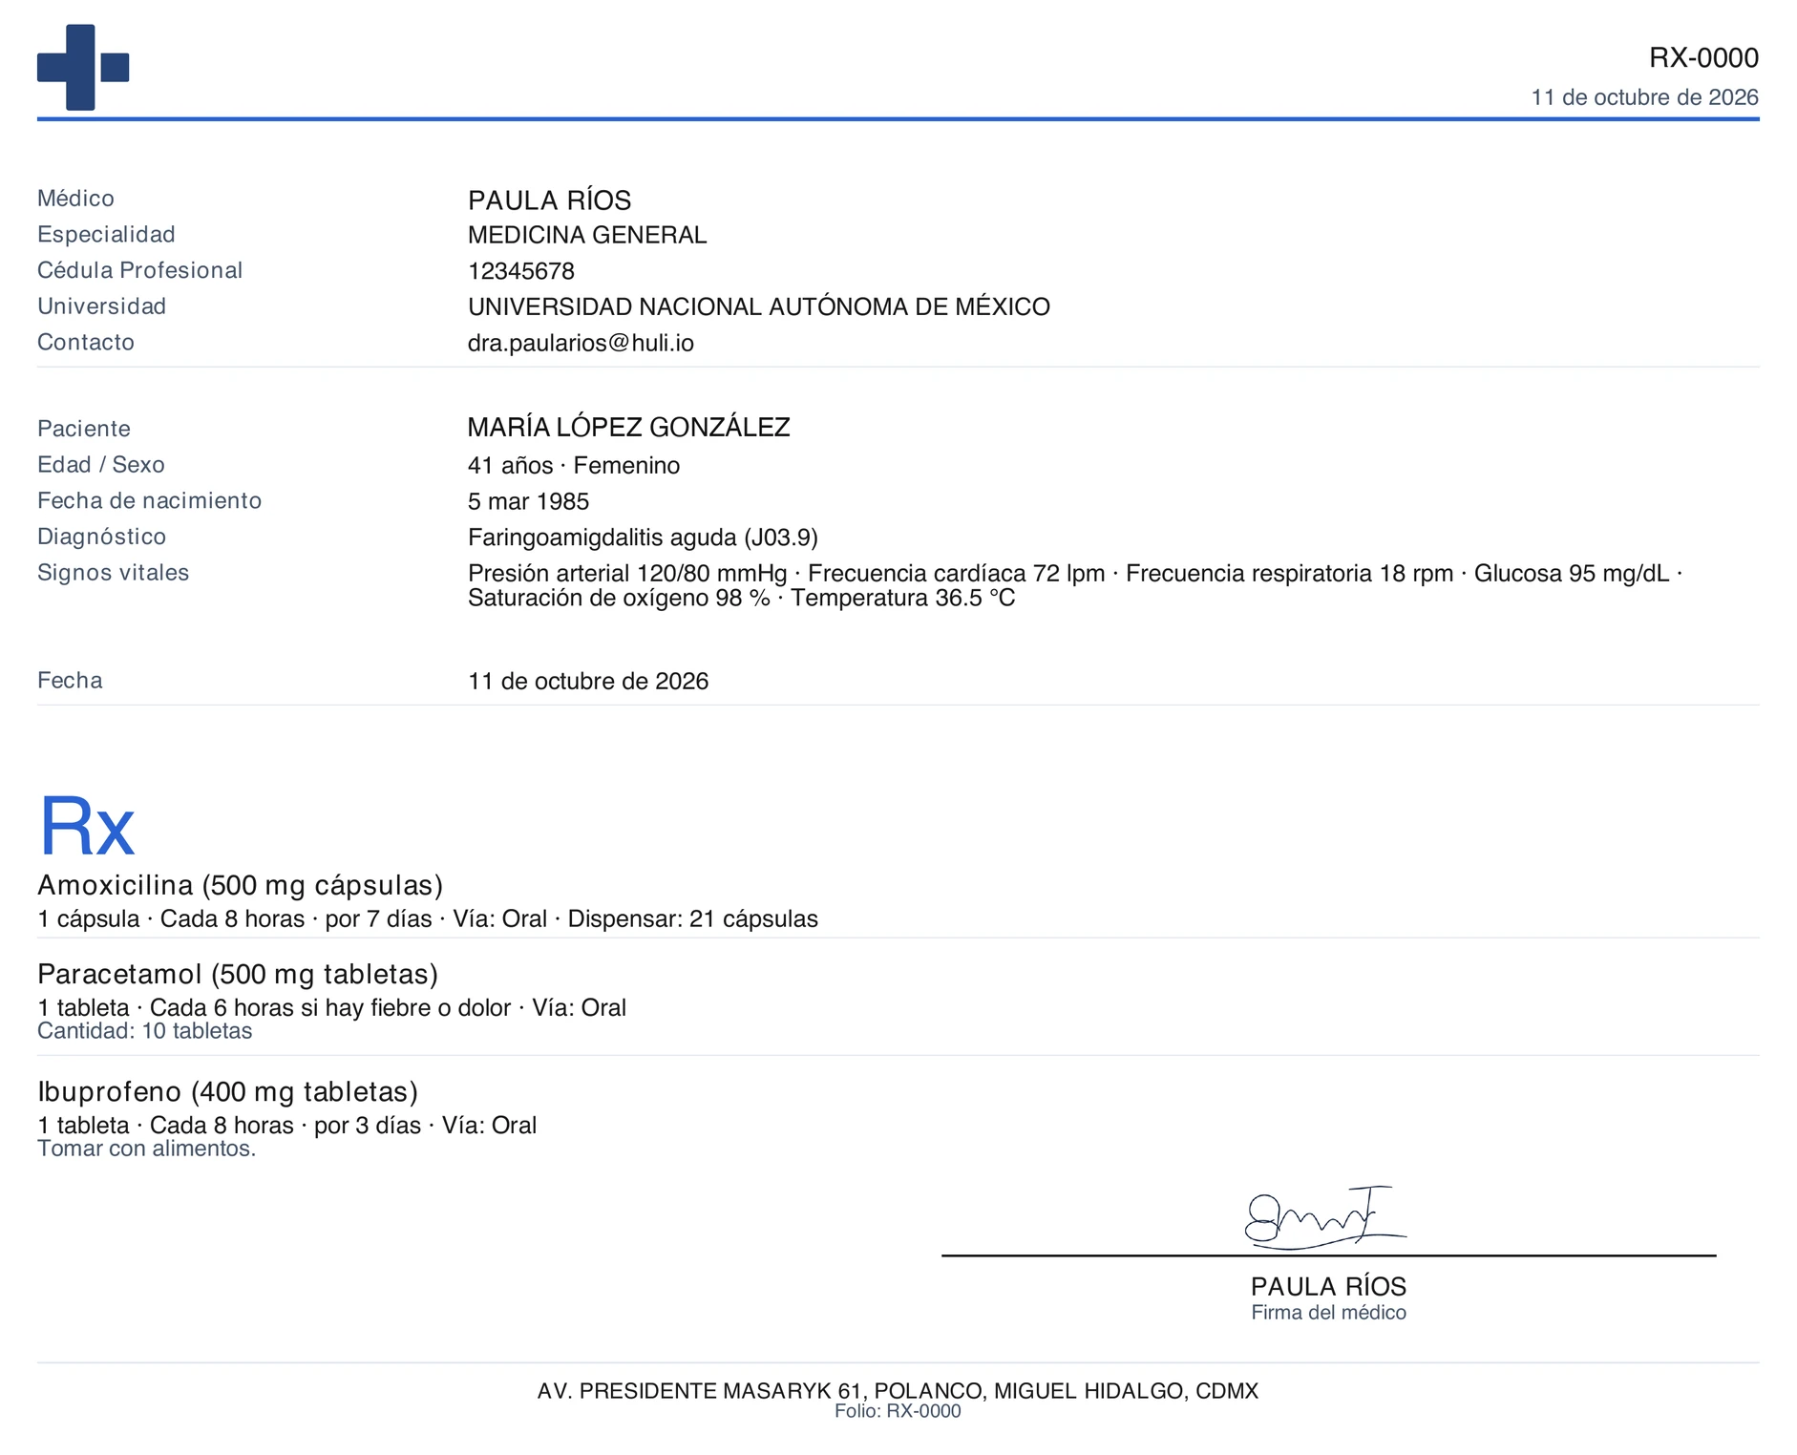
Task: Click the Firma del médico caption
Action: tap(1328, 1313)
